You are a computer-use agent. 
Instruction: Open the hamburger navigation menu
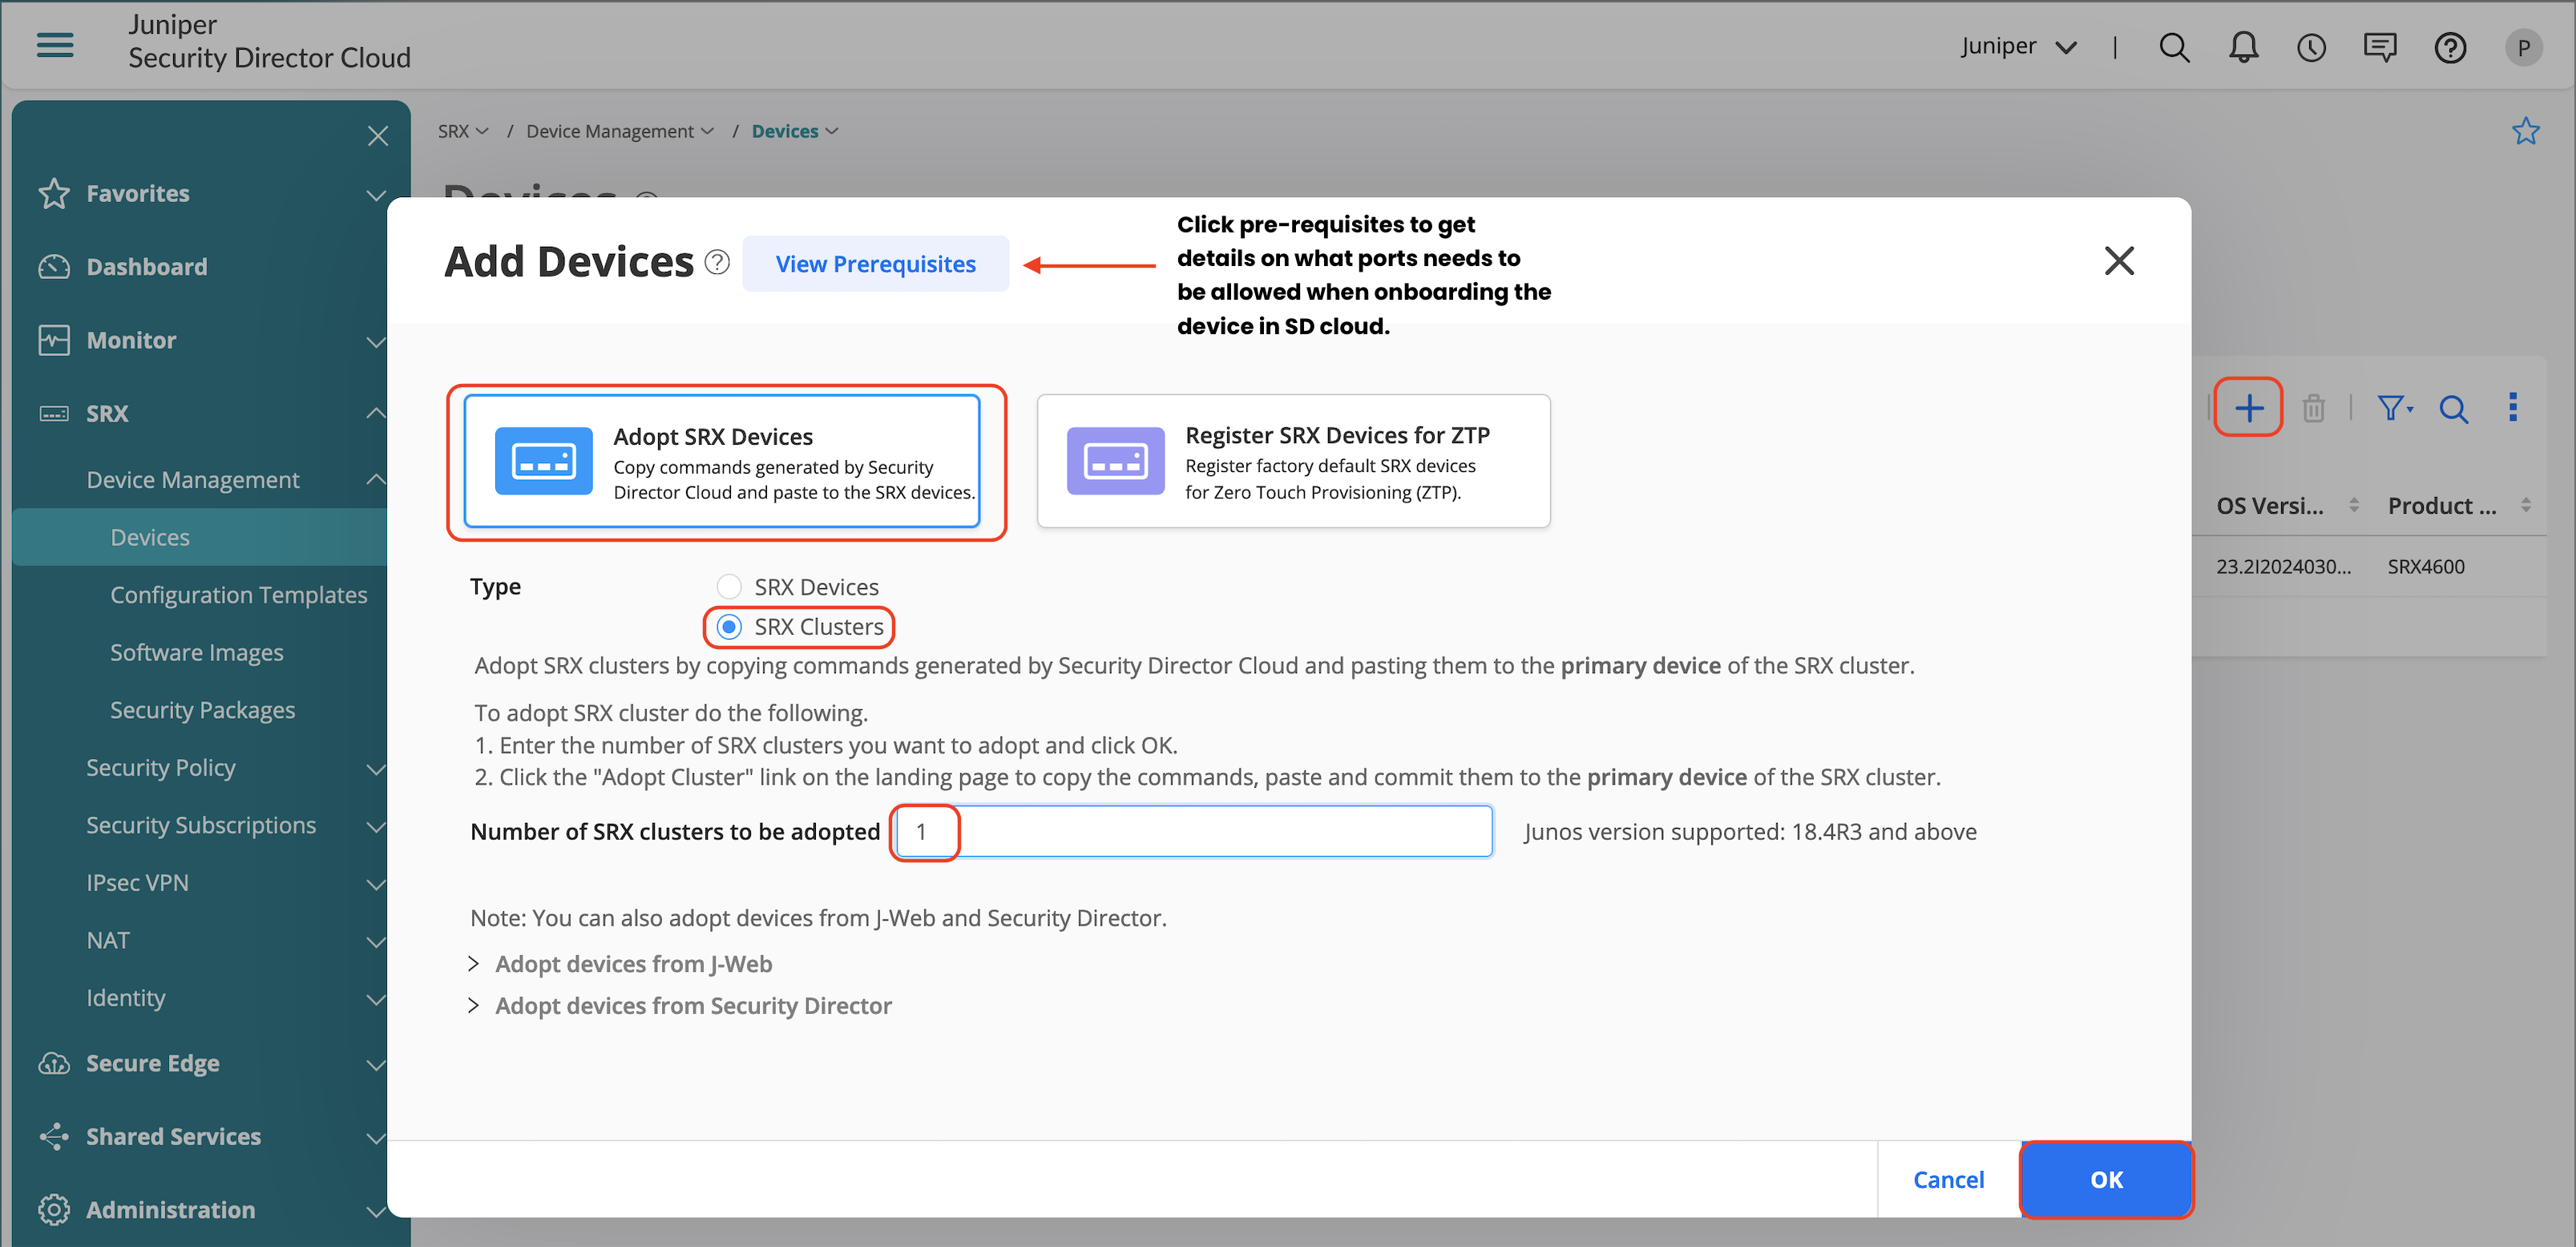click(55, 44)
